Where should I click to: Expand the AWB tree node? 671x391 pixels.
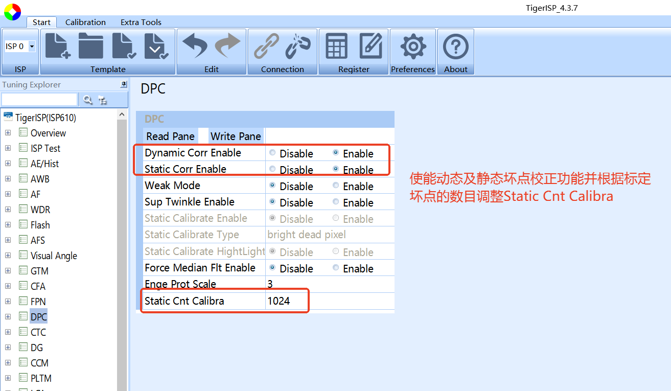tap(8, 179)
